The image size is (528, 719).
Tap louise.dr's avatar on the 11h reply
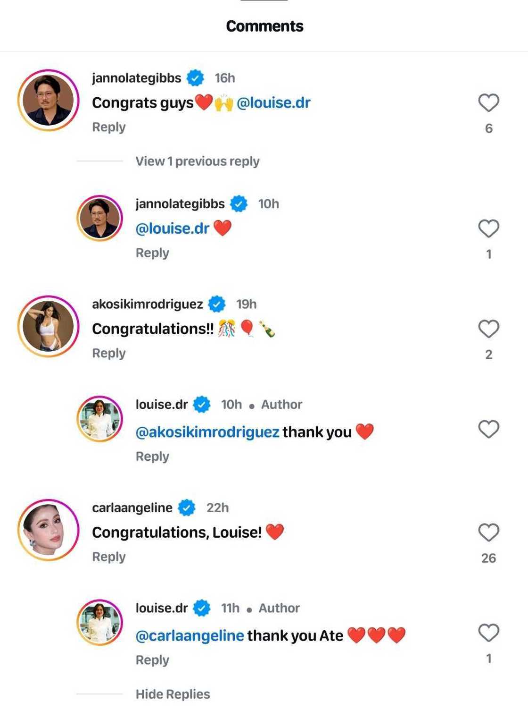(x=99, y=622)
